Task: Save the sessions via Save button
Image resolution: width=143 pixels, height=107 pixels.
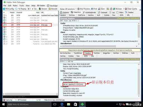Action: (x=101, y=9)
